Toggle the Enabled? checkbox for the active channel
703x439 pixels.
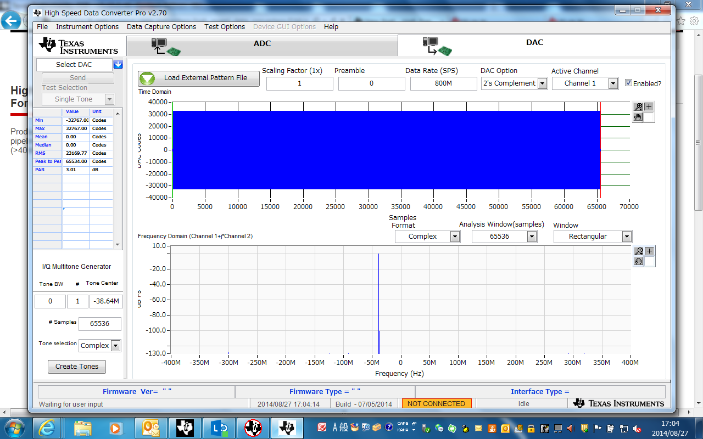coord(629,83)
